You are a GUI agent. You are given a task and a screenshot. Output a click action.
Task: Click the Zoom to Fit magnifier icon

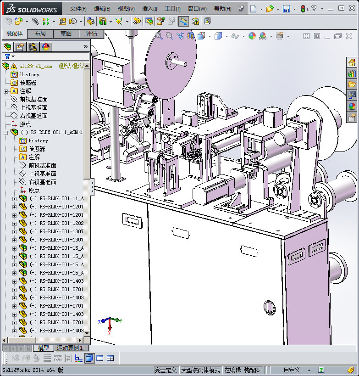[x=159, y=36]
